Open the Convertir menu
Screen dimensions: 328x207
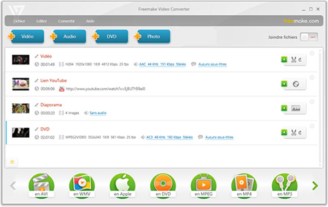click(x=66, y=21)
